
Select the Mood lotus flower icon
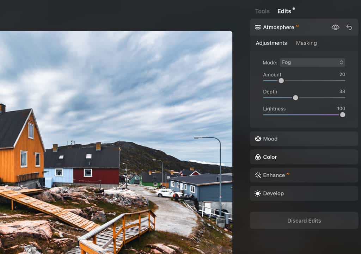(258, 138)
